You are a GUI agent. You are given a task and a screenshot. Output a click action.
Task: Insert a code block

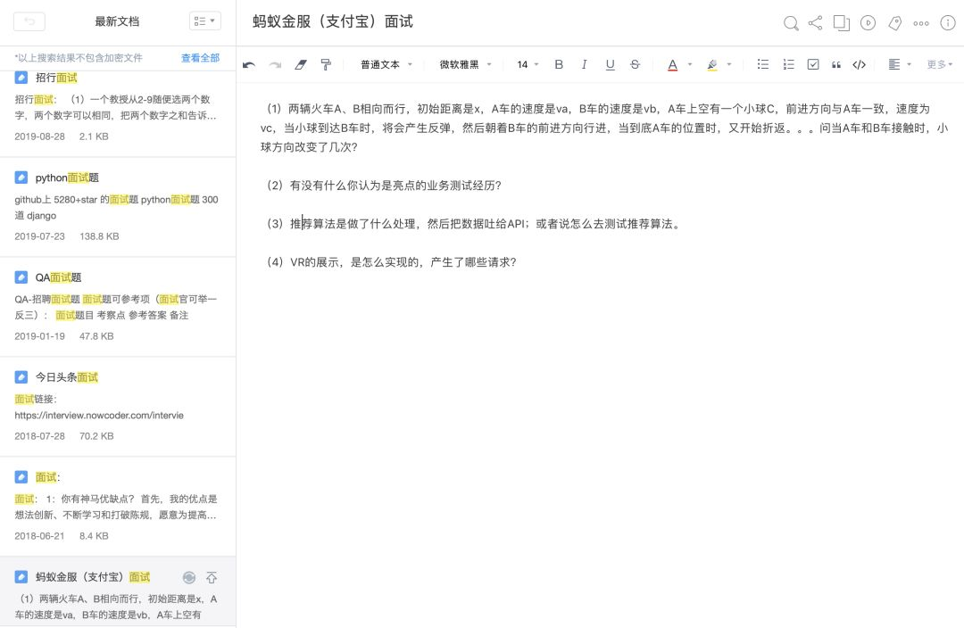click(x=859, y=64)
